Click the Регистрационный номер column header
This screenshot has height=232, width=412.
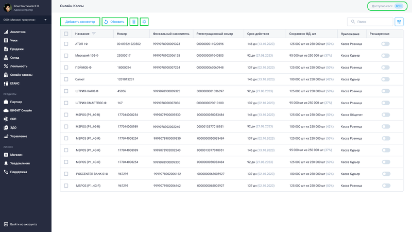tap(215, 34)
